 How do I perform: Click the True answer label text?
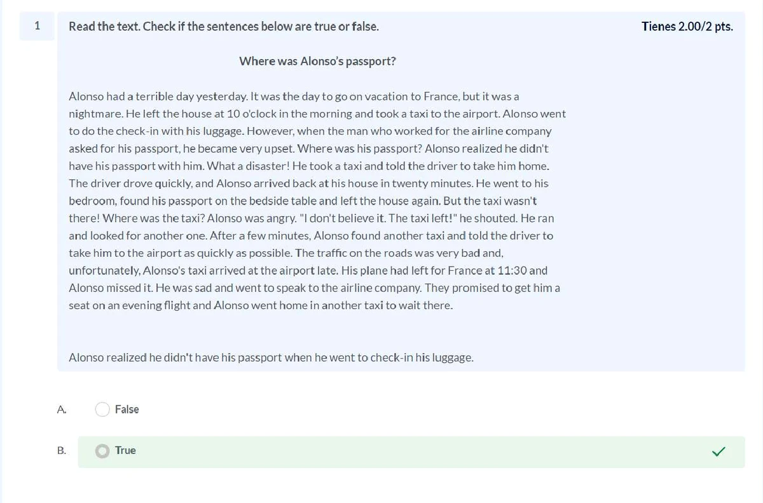(x=125, y=451)
